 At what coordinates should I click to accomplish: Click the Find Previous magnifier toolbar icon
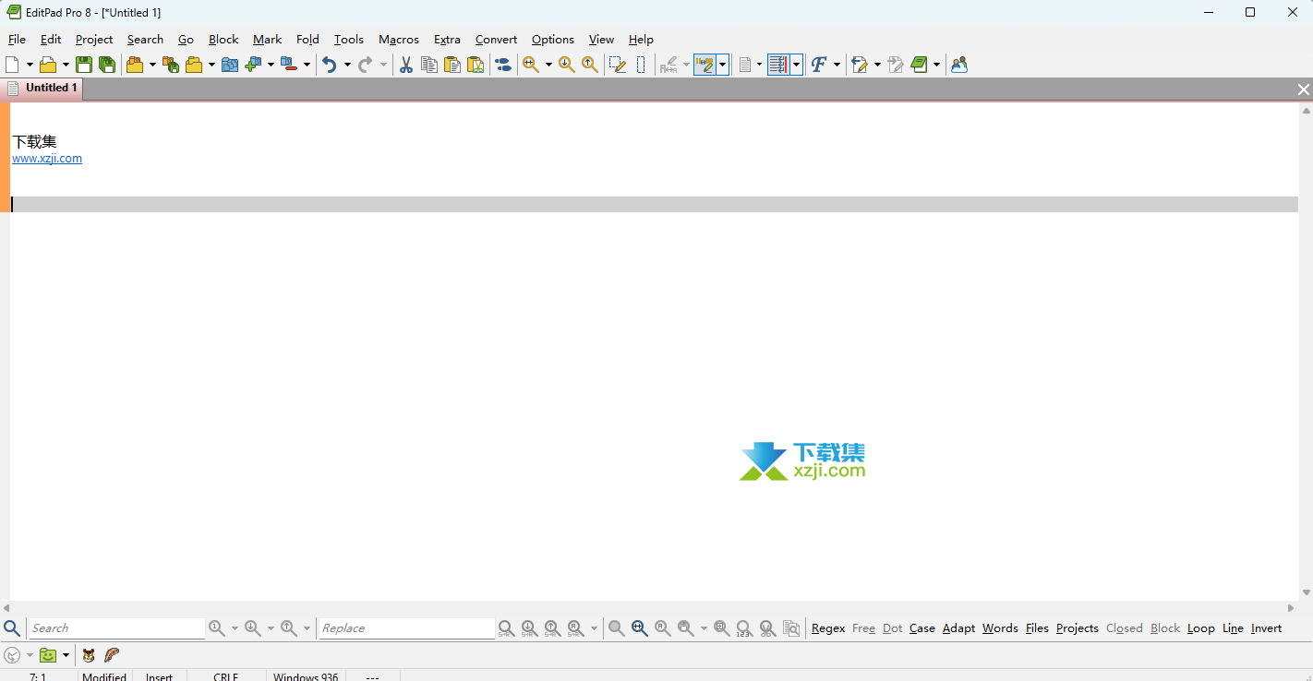click(x=589, y=65)
